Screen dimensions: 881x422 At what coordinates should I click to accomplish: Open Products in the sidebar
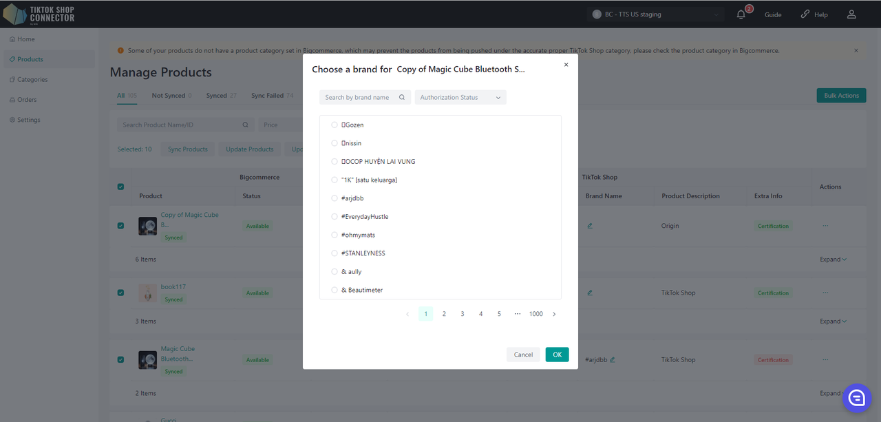tap(48, 59)
